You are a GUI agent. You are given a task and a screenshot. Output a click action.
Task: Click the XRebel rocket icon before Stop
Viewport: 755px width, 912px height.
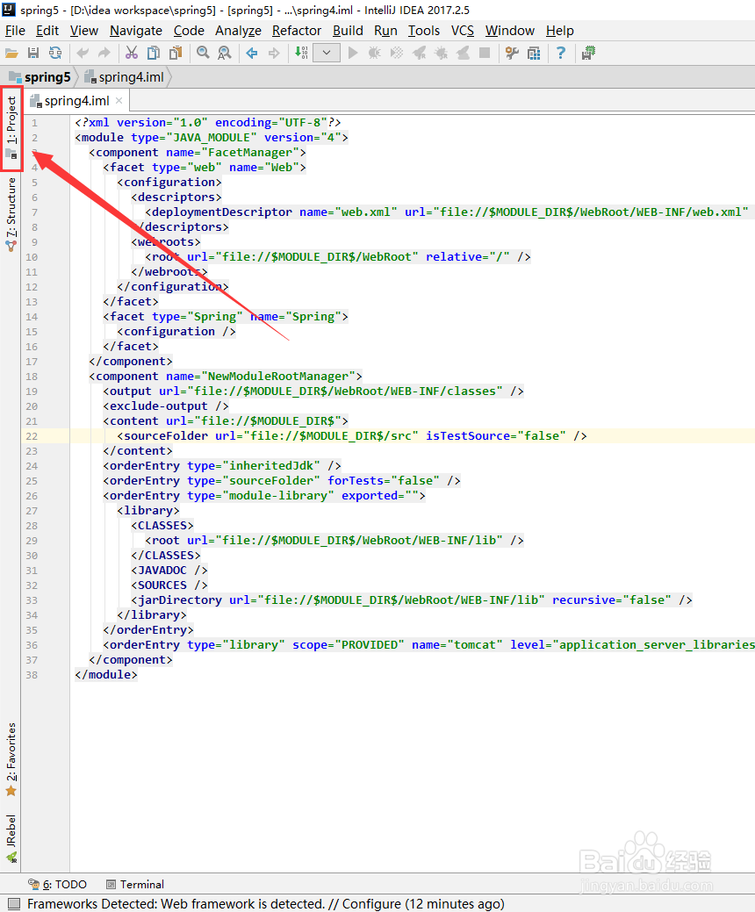463,54
